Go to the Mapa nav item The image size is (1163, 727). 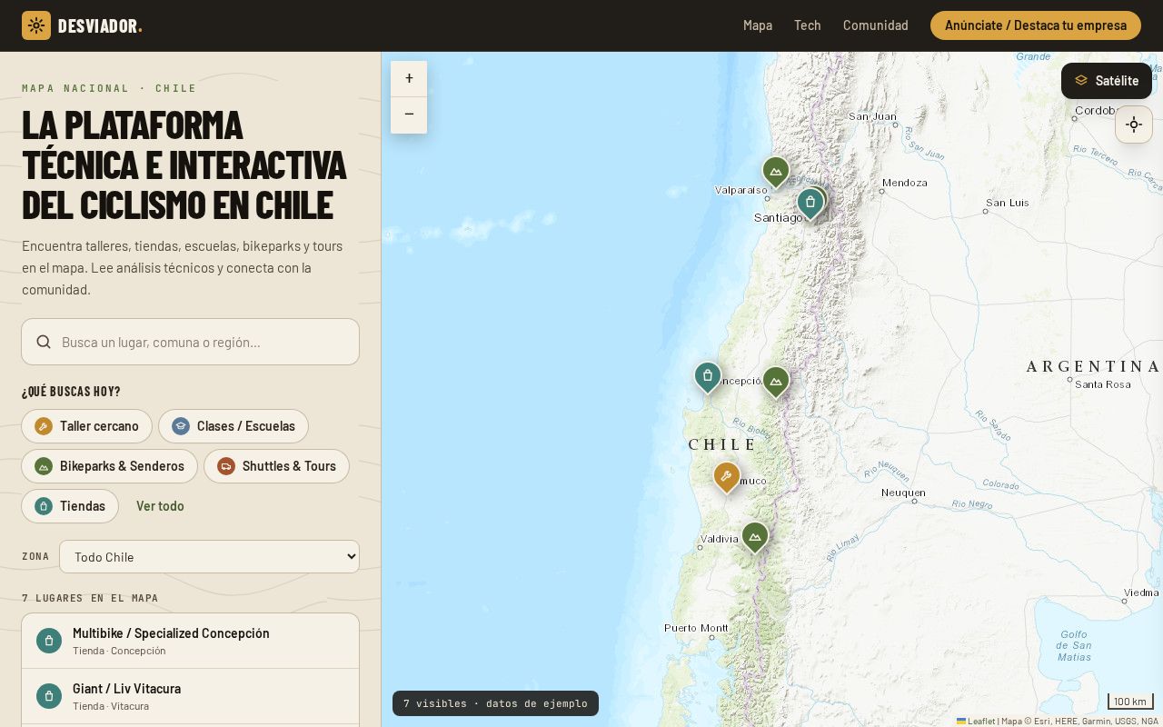tap(758, 25)
